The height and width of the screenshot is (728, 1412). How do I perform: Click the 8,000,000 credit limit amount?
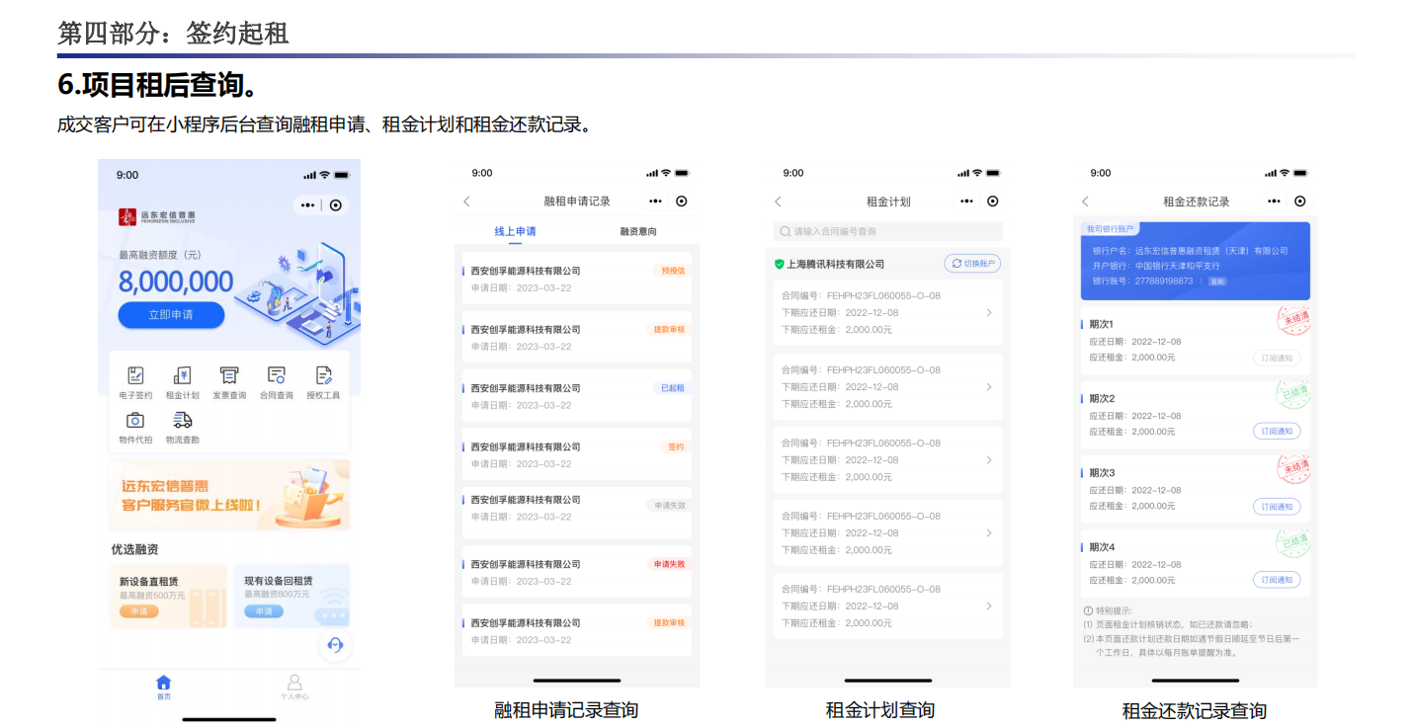tap(176, 282)
